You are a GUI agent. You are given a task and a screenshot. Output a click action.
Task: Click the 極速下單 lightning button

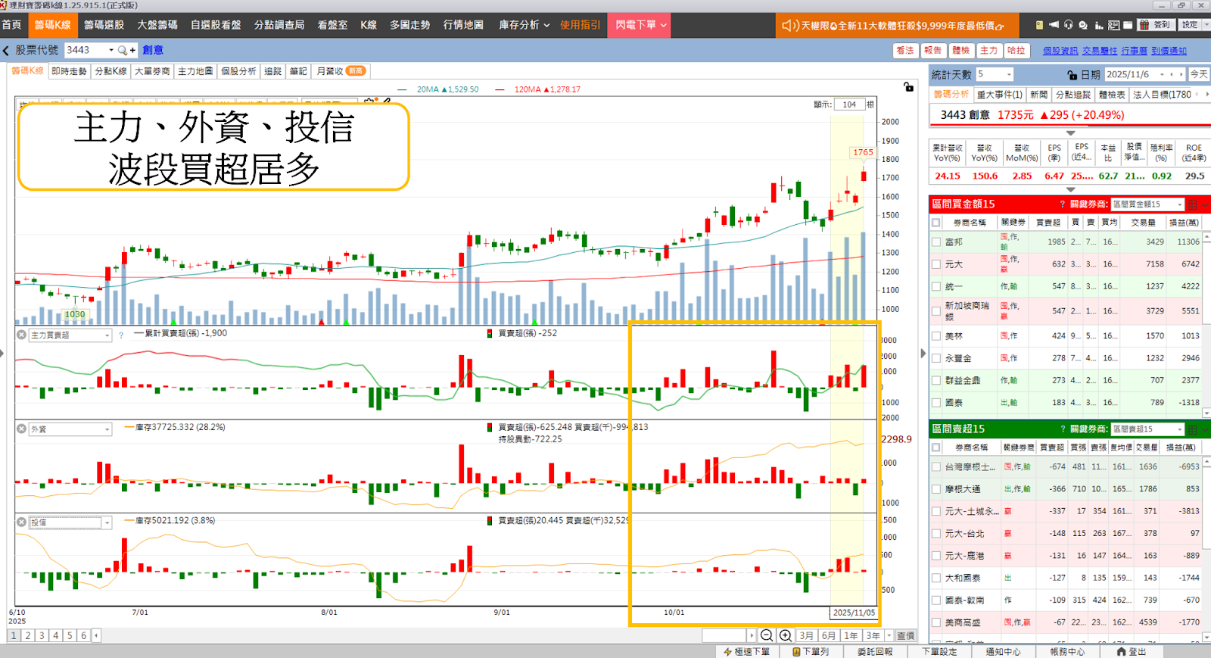coord(746,651)
